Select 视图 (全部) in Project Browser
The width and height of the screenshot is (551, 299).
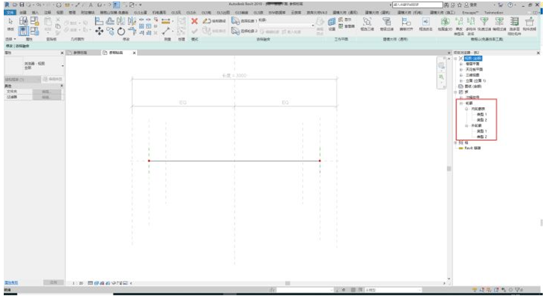click(473, 58)
